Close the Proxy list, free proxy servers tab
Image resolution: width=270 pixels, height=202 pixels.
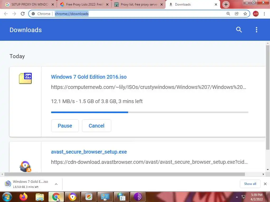click(x=162, y=4)
